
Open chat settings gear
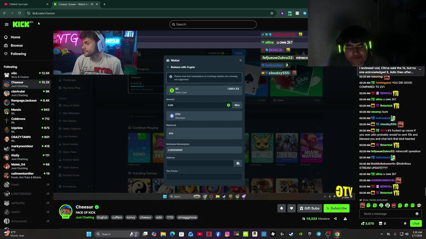(x=405, y=224)
